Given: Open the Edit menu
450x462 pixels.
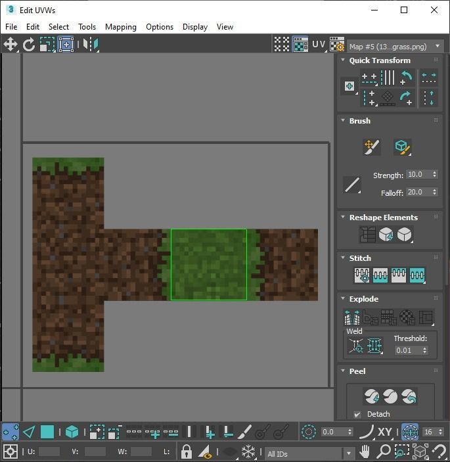Looking at the screenshot, I should (33, 27).
